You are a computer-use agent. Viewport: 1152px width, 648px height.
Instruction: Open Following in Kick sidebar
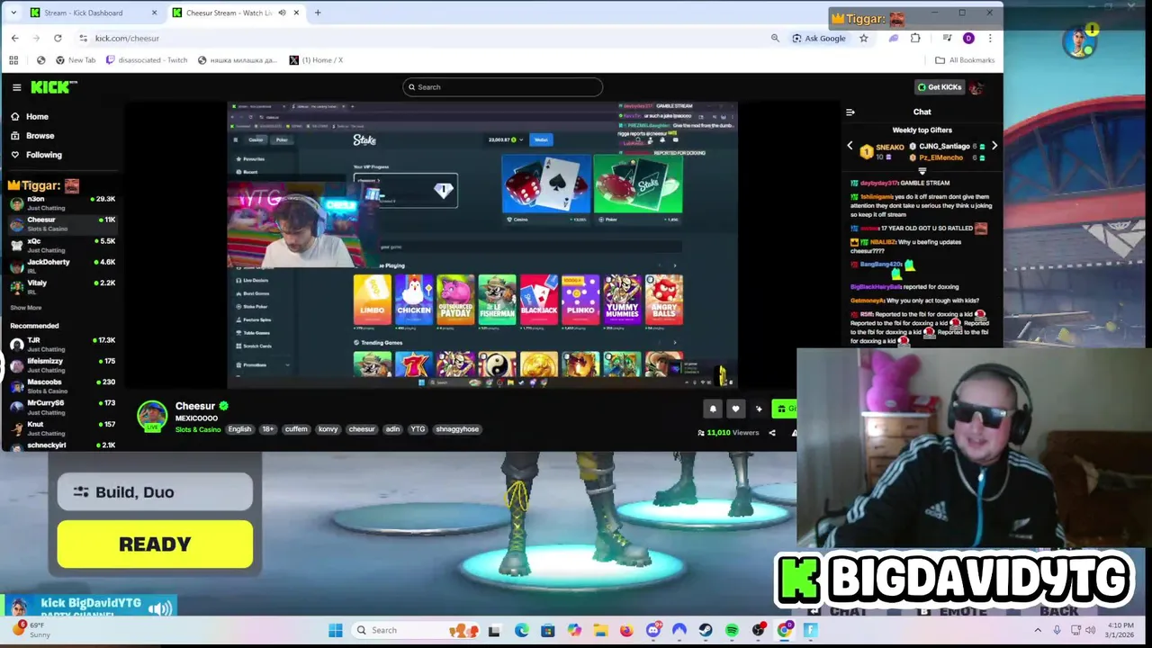pyautogui.click(x=43, y=155)
